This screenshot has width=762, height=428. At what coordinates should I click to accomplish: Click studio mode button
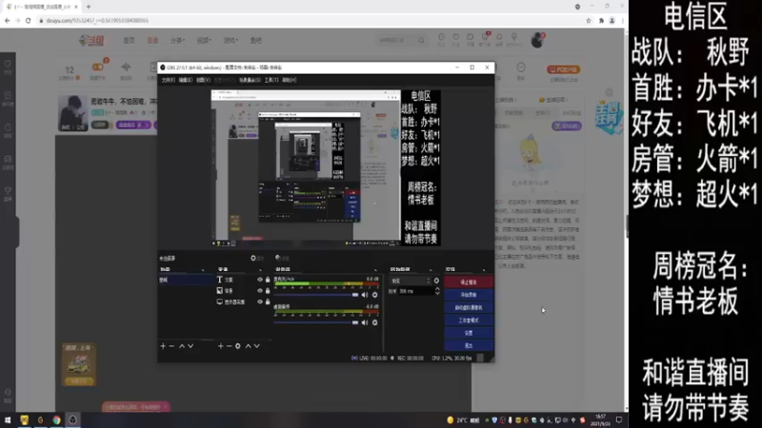point(469,321)
